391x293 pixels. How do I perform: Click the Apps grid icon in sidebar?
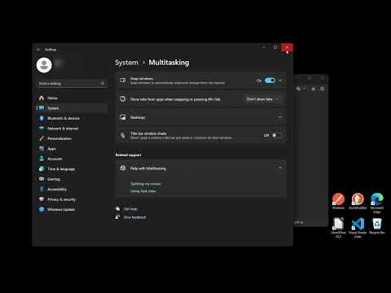(42, 148)
